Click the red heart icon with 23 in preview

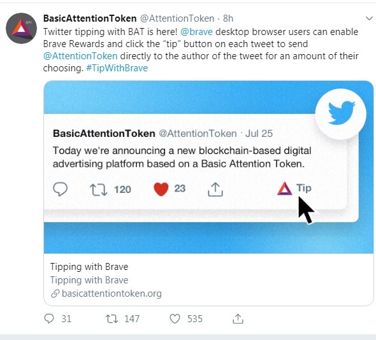coord(161,189)
